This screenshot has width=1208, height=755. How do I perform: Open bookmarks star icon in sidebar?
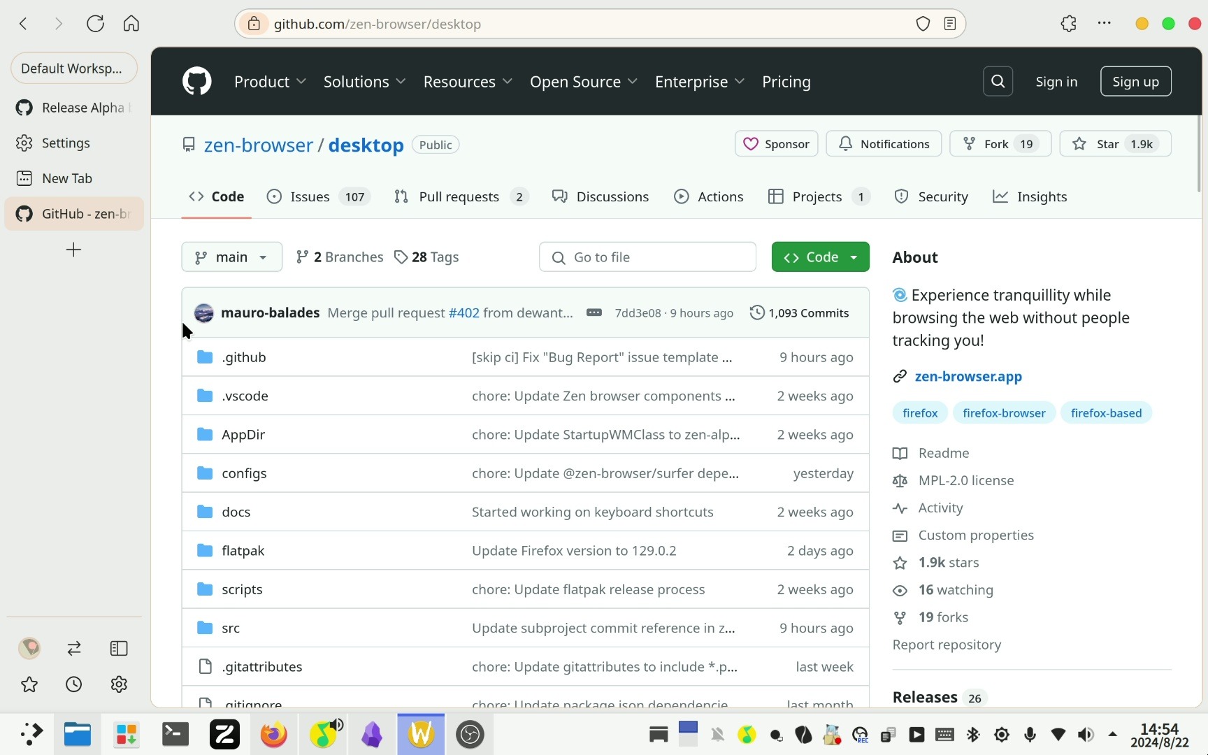29,684
